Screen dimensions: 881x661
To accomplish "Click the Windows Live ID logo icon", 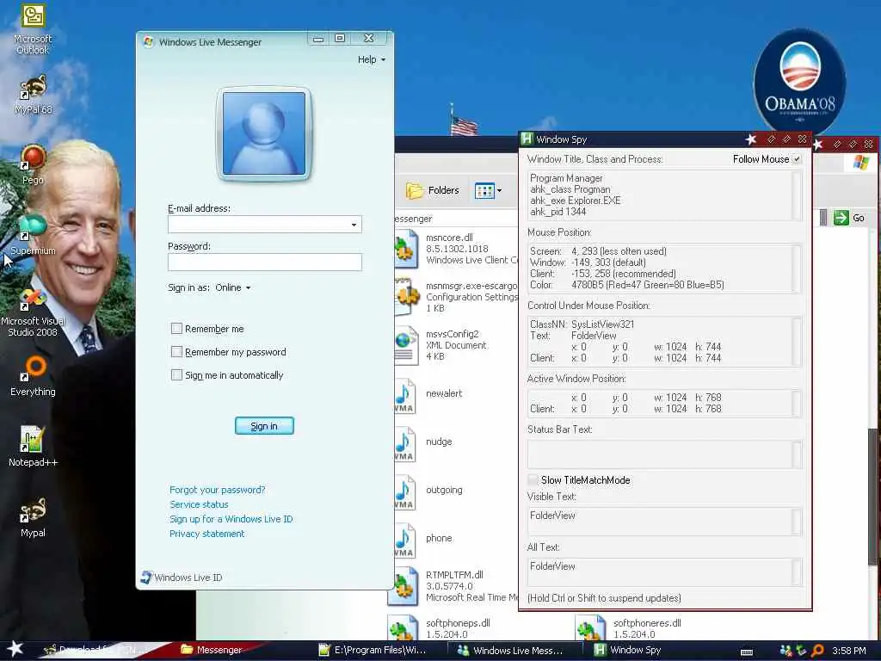I will (146, 578).
